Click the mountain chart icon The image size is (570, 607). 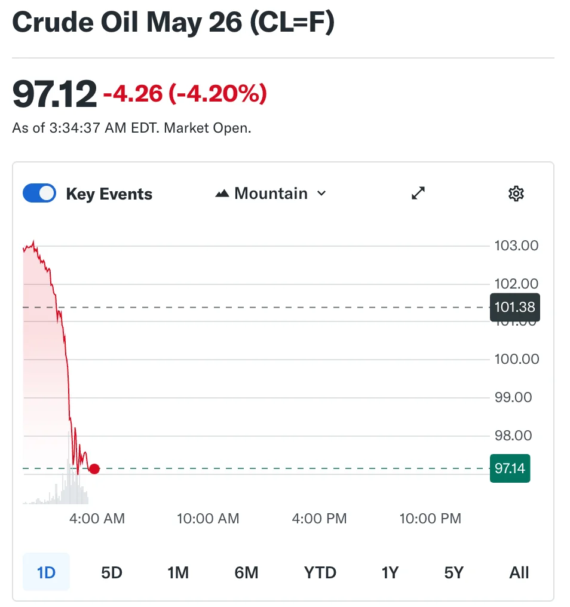tap(222, 194)
